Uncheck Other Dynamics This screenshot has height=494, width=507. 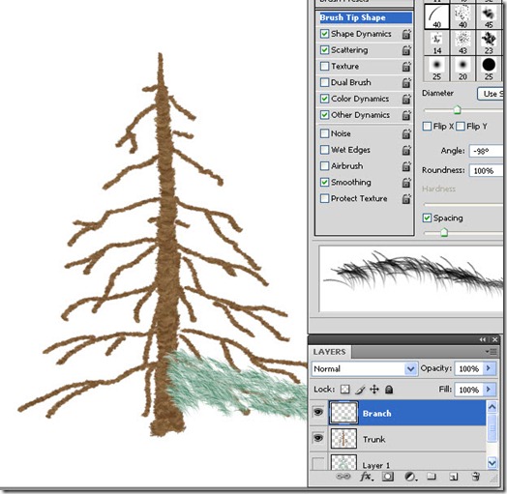[x=324, y=115]
